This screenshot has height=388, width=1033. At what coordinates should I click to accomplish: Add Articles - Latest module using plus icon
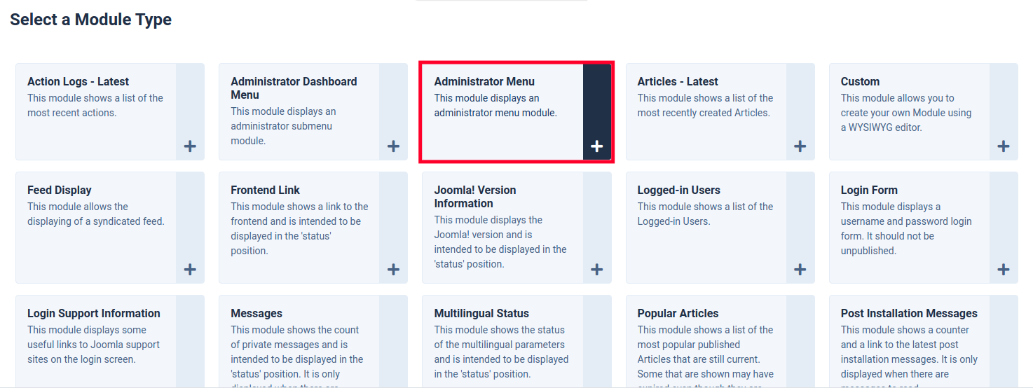[x=800, y=146]
